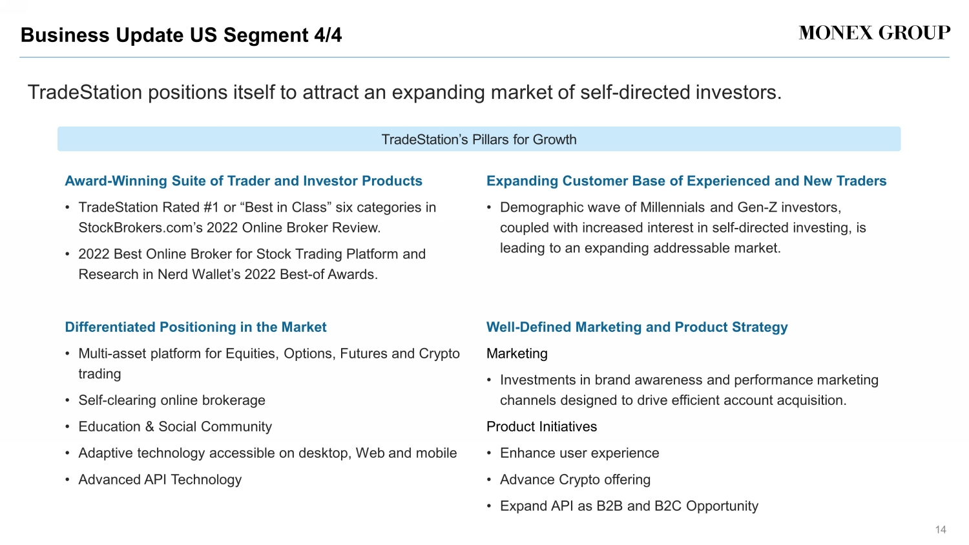Viewport: 969px width, 545px height.
Task: Click the 'Adaptive technology accessible on desktop' bullet
Action: [x=267, y=453]
